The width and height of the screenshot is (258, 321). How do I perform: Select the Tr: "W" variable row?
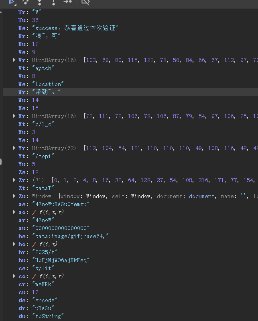[130, 12]
